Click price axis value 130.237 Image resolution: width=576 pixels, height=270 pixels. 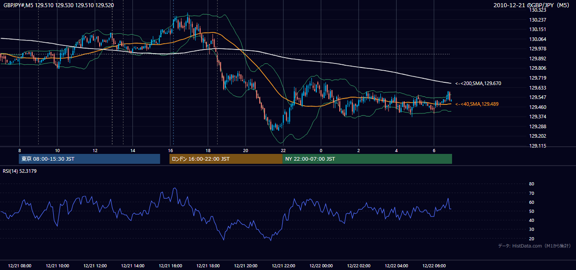pyautogui.click(x=538, y=20)
